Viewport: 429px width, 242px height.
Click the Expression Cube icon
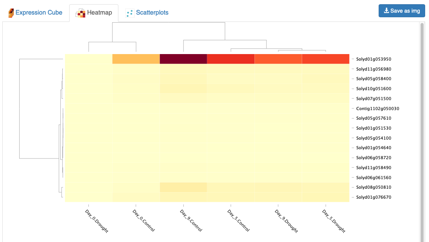pyautogui.click(x=11, y=13)
